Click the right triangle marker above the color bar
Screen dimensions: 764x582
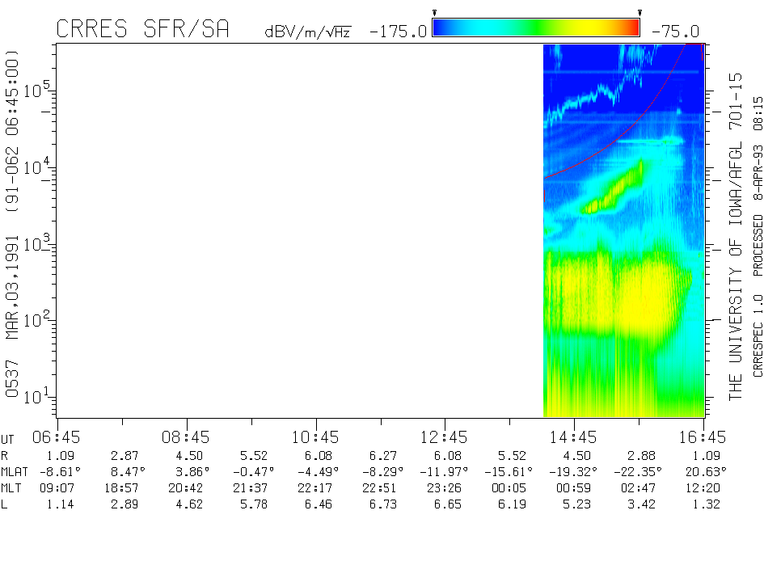click(639, 13)
